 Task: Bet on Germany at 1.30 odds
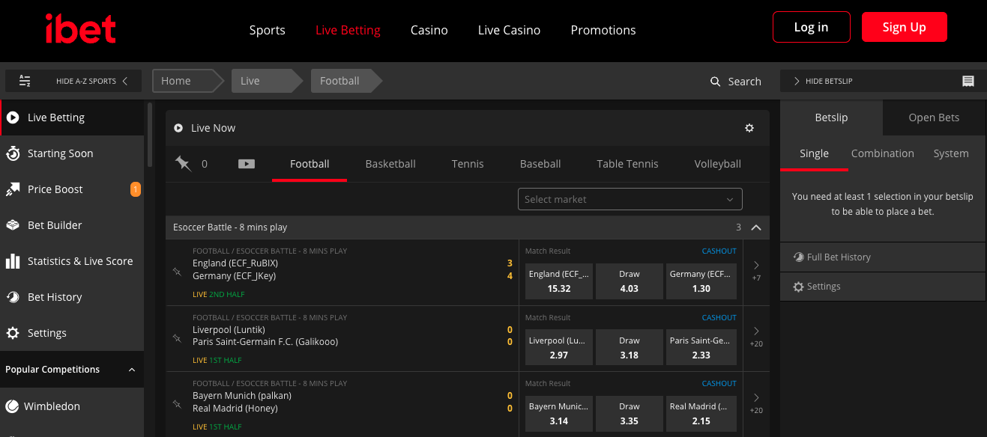(701, 281)
